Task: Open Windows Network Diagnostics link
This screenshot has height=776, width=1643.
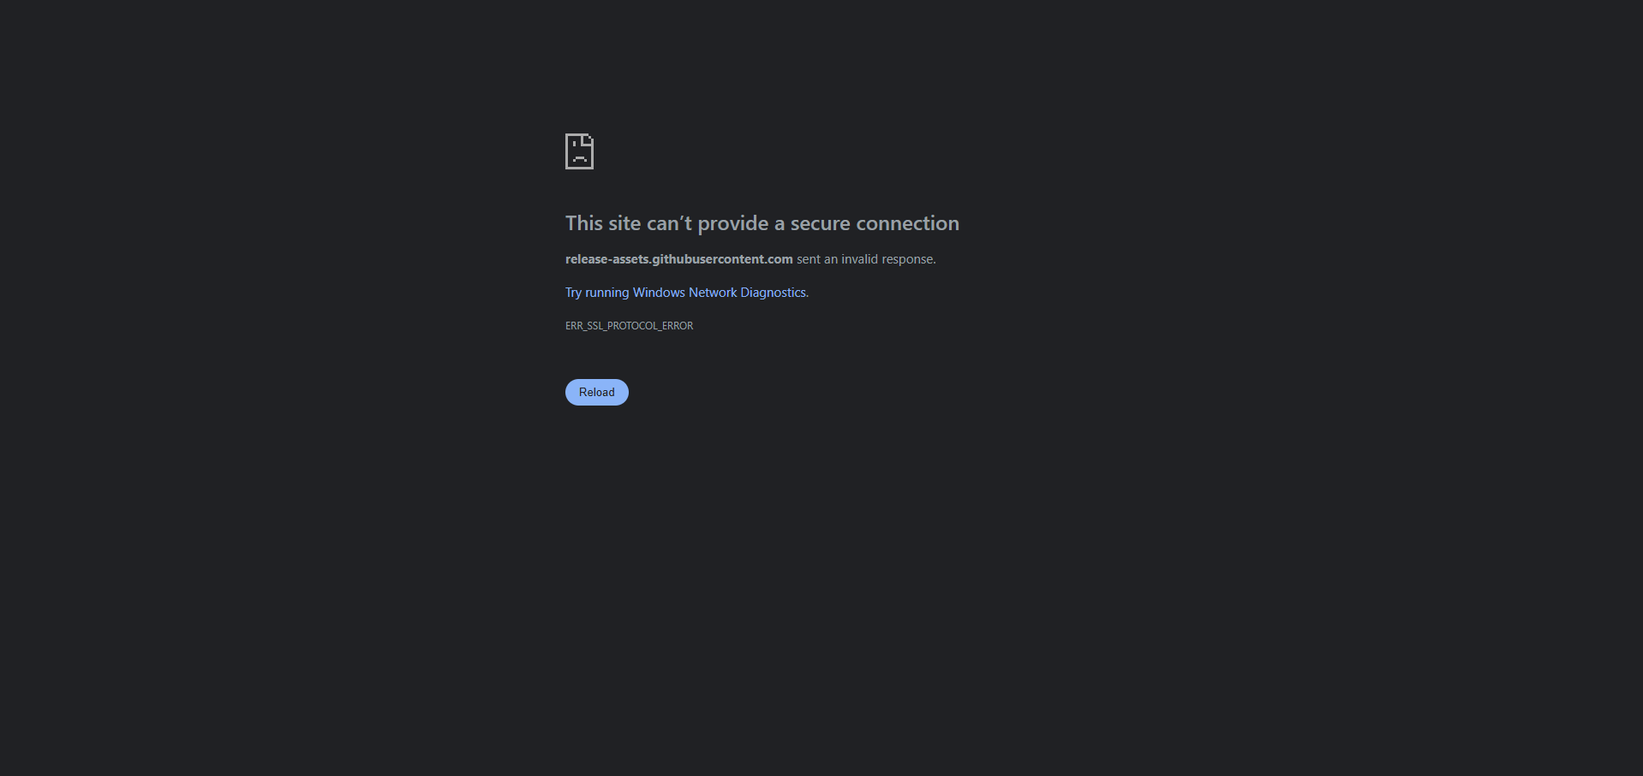Action: point(685,293)
